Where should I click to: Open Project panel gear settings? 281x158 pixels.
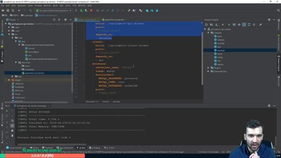(x=65, y=19)
